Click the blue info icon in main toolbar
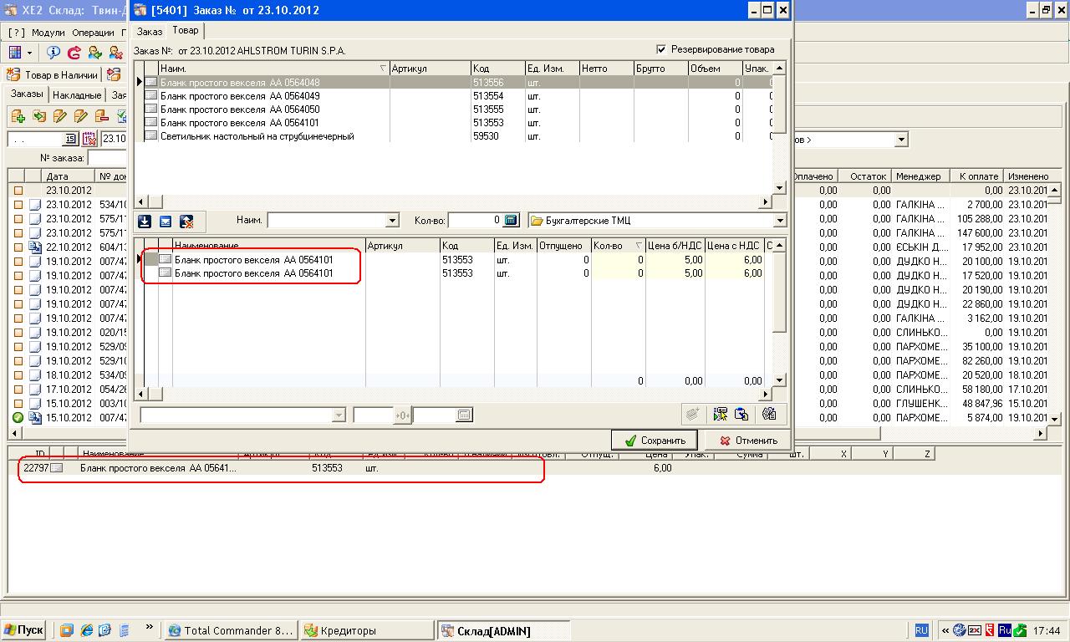 [53, 53]
